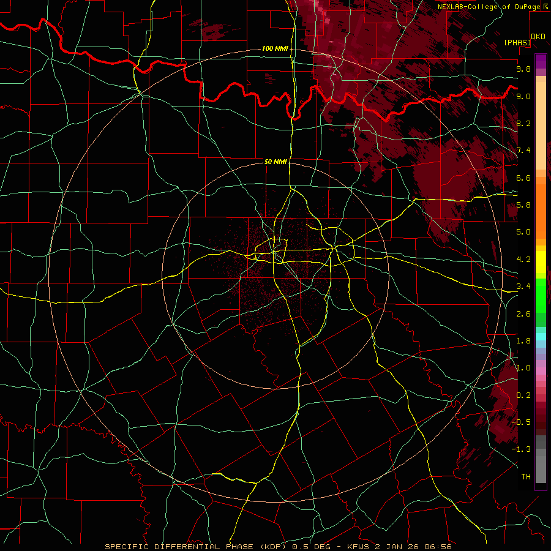This screenshot has height=551, width=551.
Task: Click the 1.8 scale value
Action: tap(523, 341)
